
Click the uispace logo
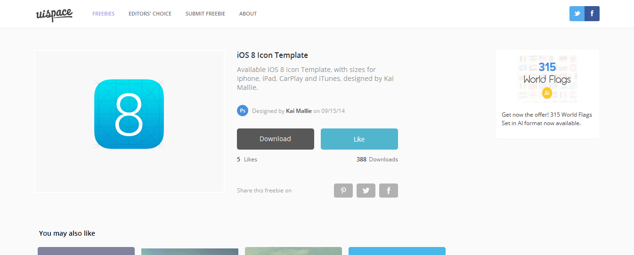[x=54, y=15]
